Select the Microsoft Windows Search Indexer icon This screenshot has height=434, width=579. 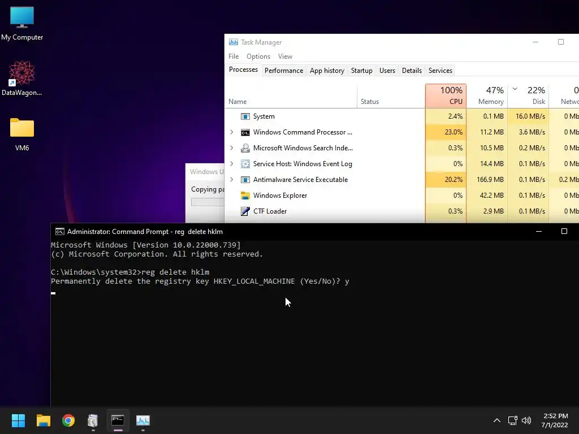pyautogui.click(x=245, y=148)
